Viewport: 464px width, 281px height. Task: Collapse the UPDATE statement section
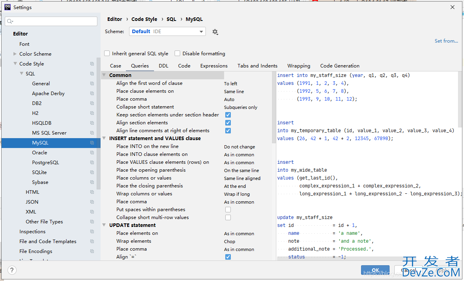pos(104,225)
